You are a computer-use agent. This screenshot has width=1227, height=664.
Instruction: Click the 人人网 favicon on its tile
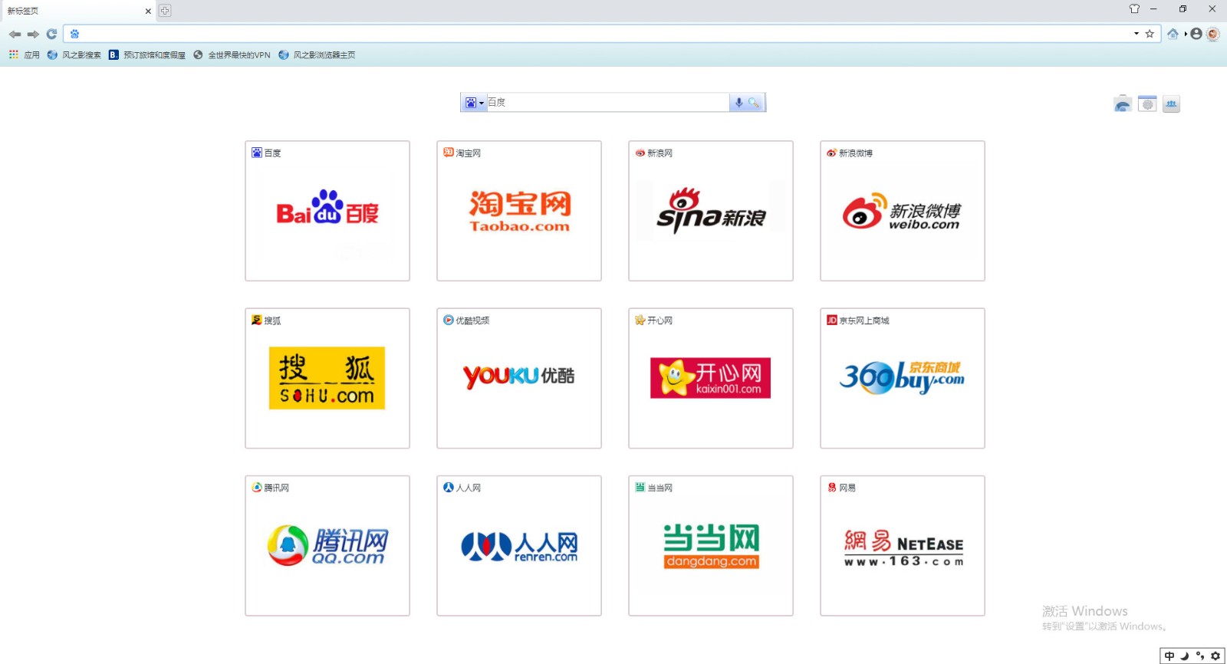(x=449, y=487)
